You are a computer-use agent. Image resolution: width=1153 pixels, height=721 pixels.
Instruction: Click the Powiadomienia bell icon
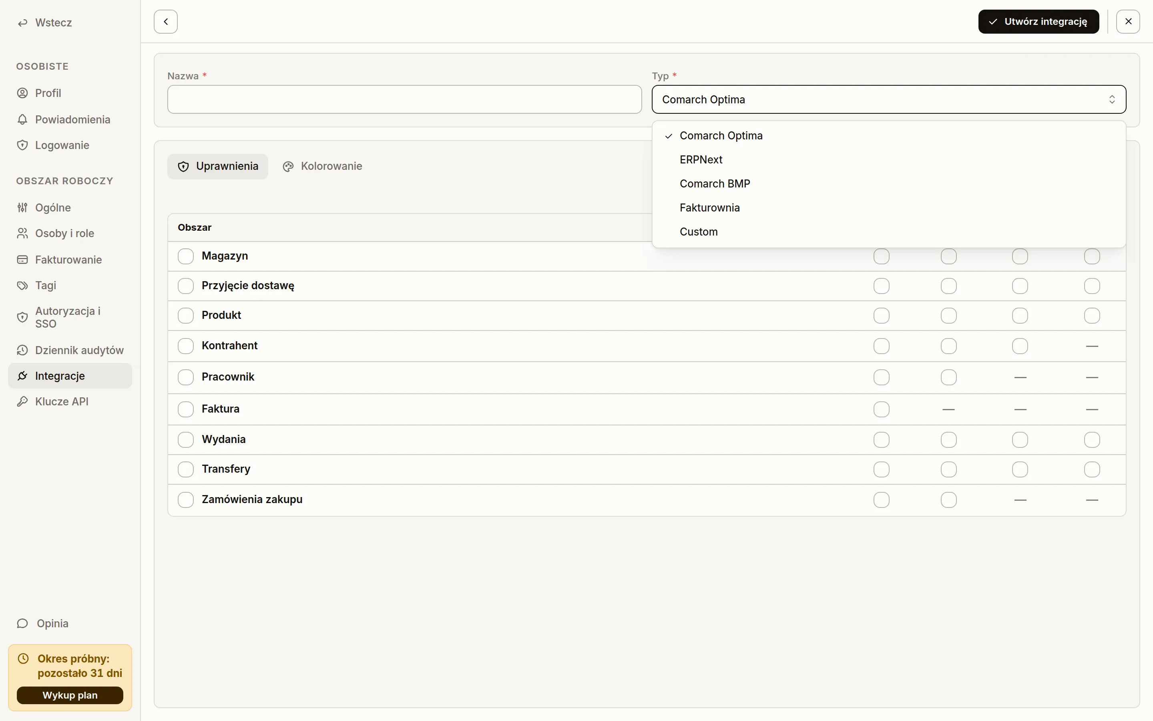click(22, 119)
